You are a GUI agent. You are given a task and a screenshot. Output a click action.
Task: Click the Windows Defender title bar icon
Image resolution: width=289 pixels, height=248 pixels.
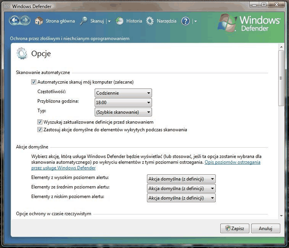tap(7, 6)
